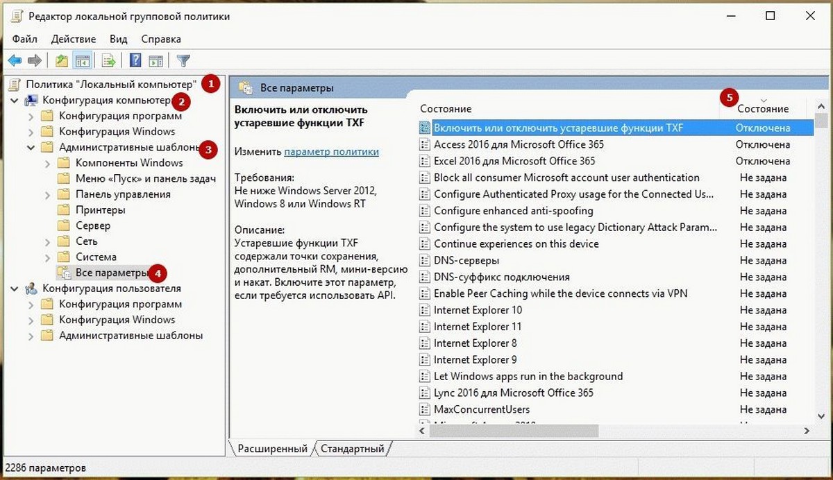This screenshot has height=480, width=833.
Task: Click the Export List toolbar icon
Action: pyautogui.click(x=109, y=60)
